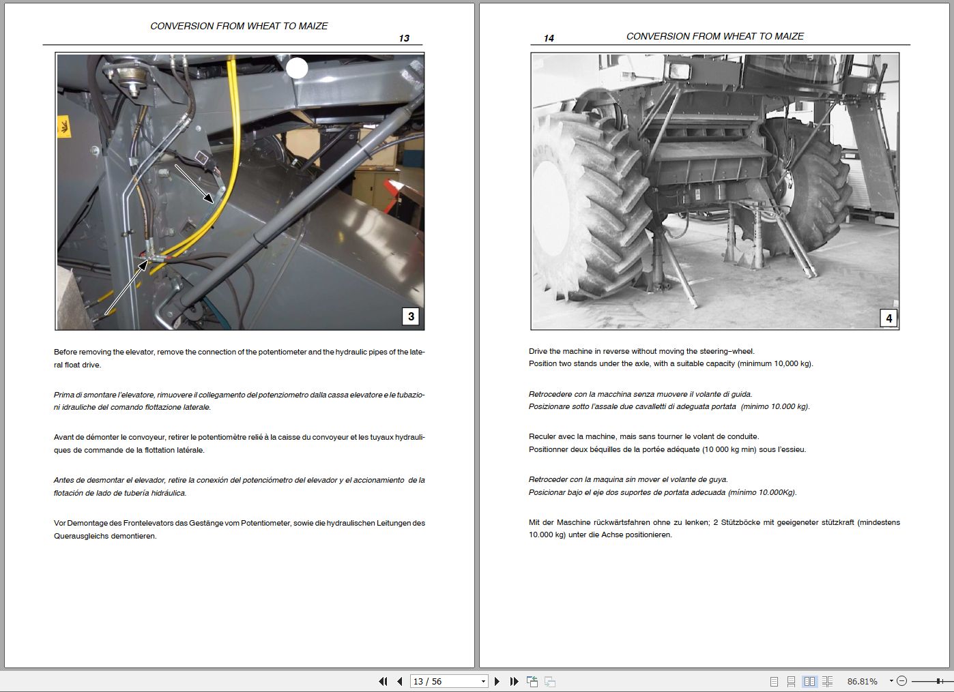Click the 13 / 56 page number field
954x692 pixels.
[x=444, y=681]
